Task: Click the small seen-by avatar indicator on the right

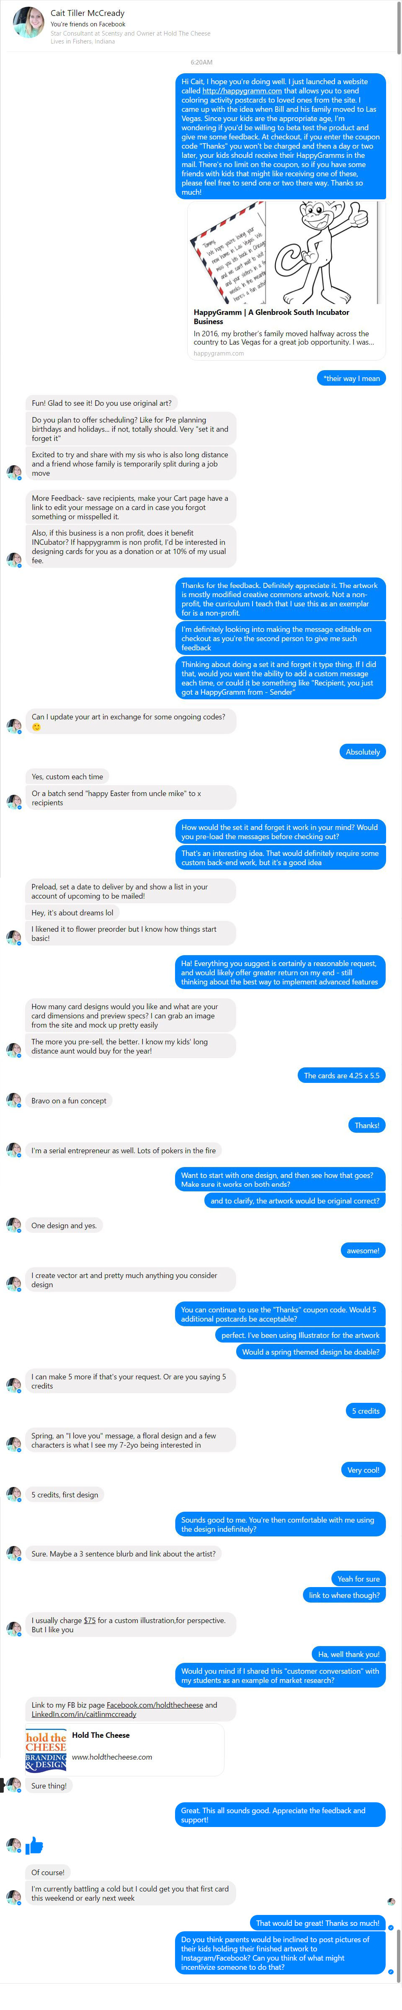Action: [x=391, y=1902]
